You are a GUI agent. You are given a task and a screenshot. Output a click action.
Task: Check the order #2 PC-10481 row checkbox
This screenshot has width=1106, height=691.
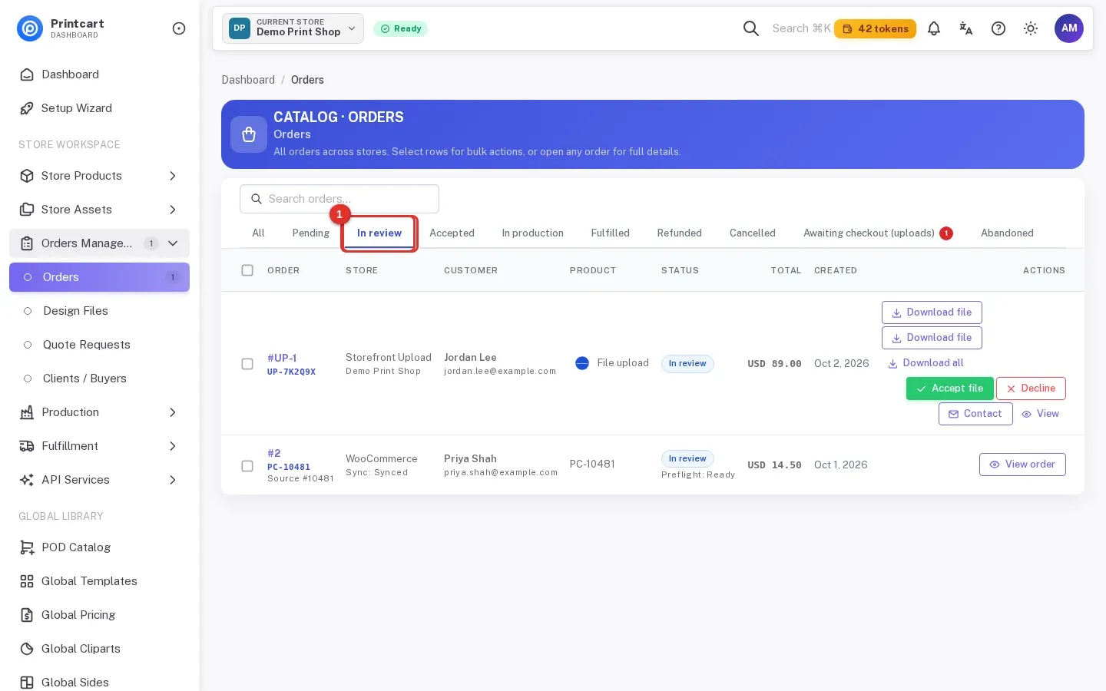click(x=247, y=466)
